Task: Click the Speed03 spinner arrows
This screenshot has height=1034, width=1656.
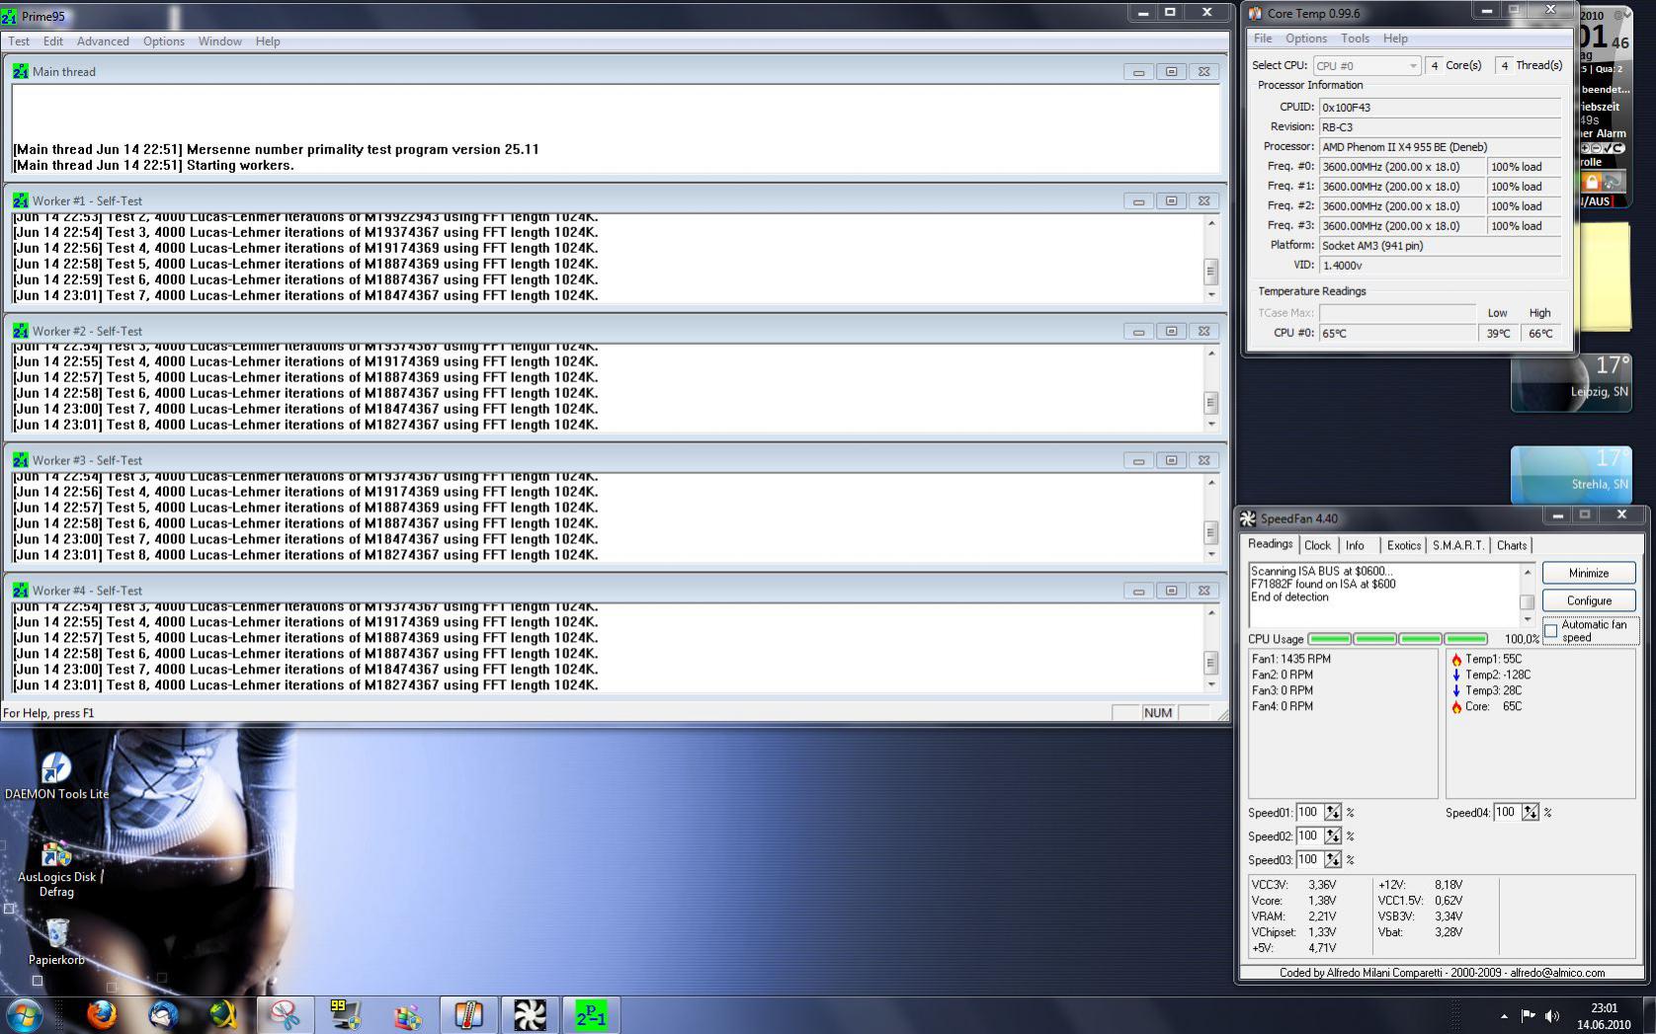Action: (x=1333, y=859)
